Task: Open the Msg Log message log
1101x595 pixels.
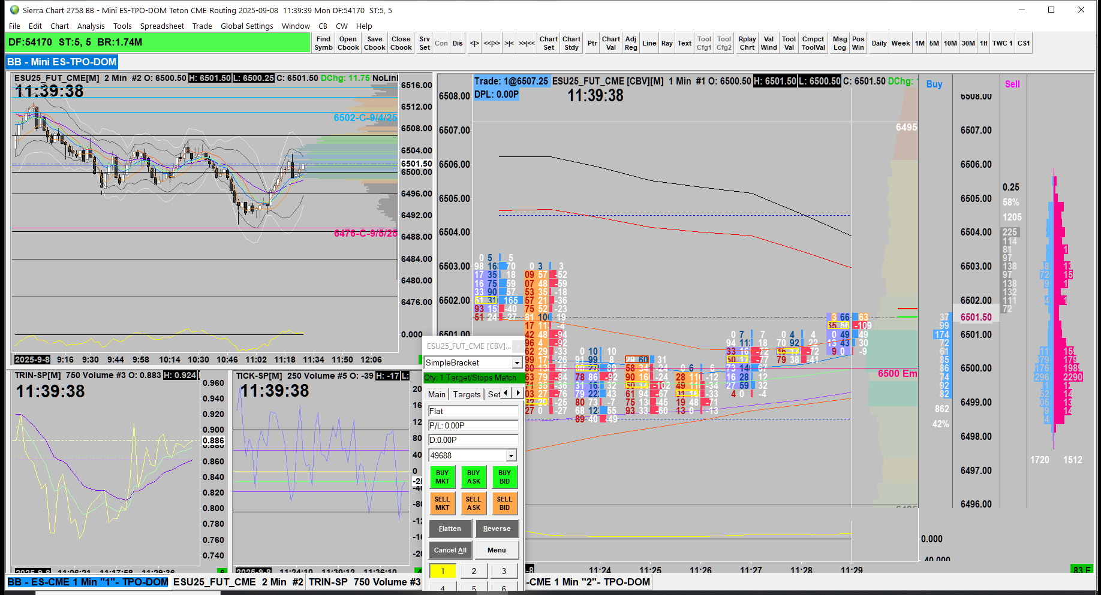Action: (840, 43)
